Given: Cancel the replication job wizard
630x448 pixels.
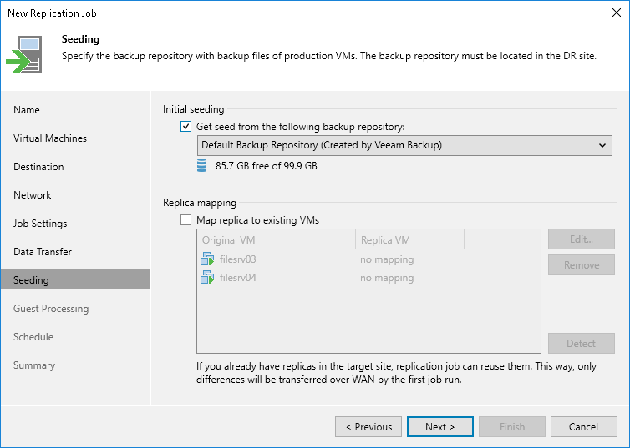Looking at the screenshot, I should [x=583, y=427].
